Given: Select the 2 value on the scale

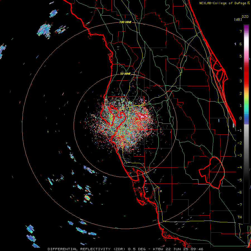Looking at the screenshot, I should (241, 93).
